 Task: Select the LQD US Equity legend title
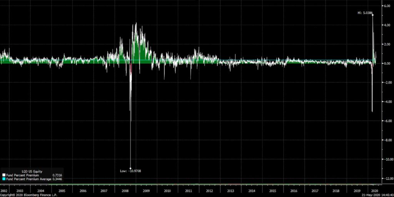click(32, 171)
